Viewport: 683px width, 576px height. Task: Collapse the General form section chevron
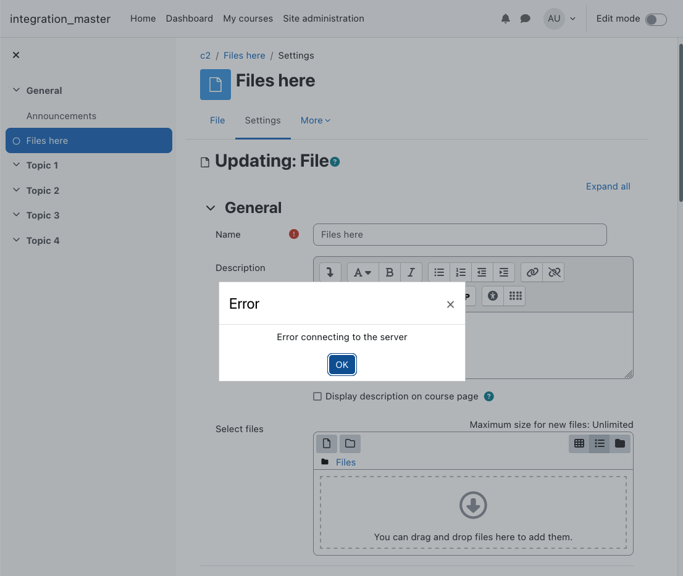pos(211,208)
